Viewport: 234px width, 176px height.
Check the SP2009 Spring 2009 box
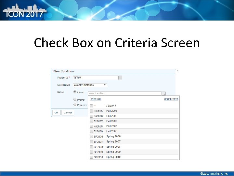click(x=91, y=152)
